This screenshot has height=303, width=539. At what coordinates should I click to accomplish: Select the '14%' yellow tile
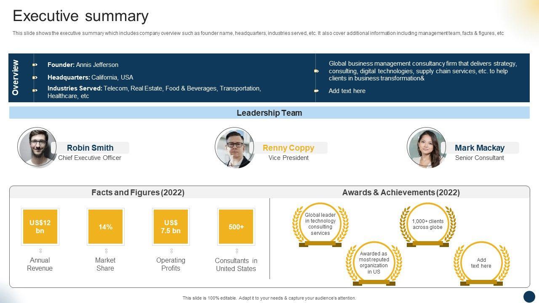(x=105, y=227)
